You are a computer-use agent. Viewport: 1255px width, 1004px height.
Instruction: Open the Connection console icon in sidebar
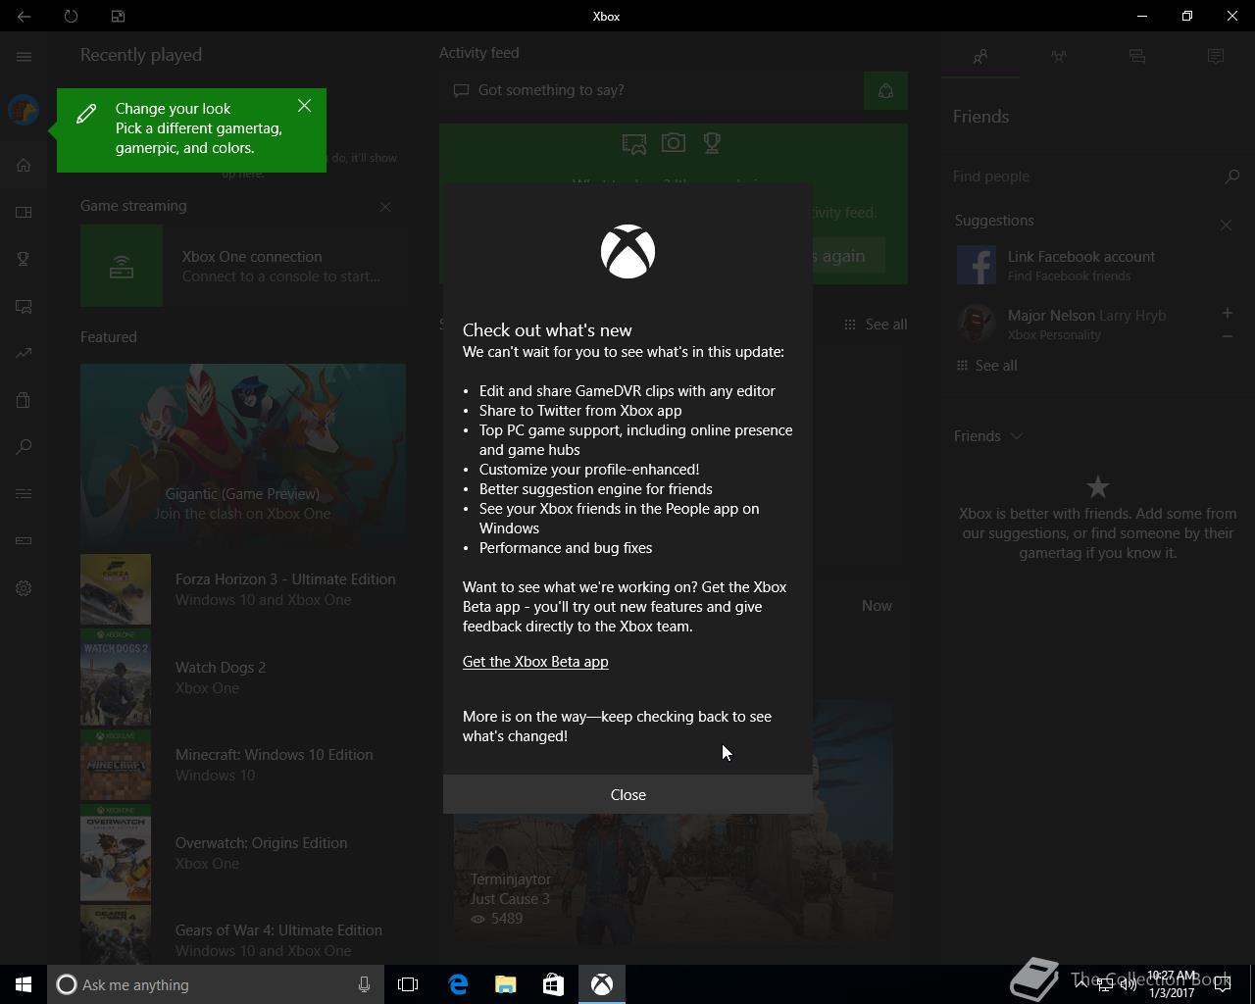coord(24,540)
